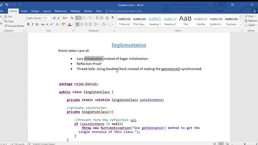Apply the Heading 2 style
258x145 pixels.
(x=170, y=21)
